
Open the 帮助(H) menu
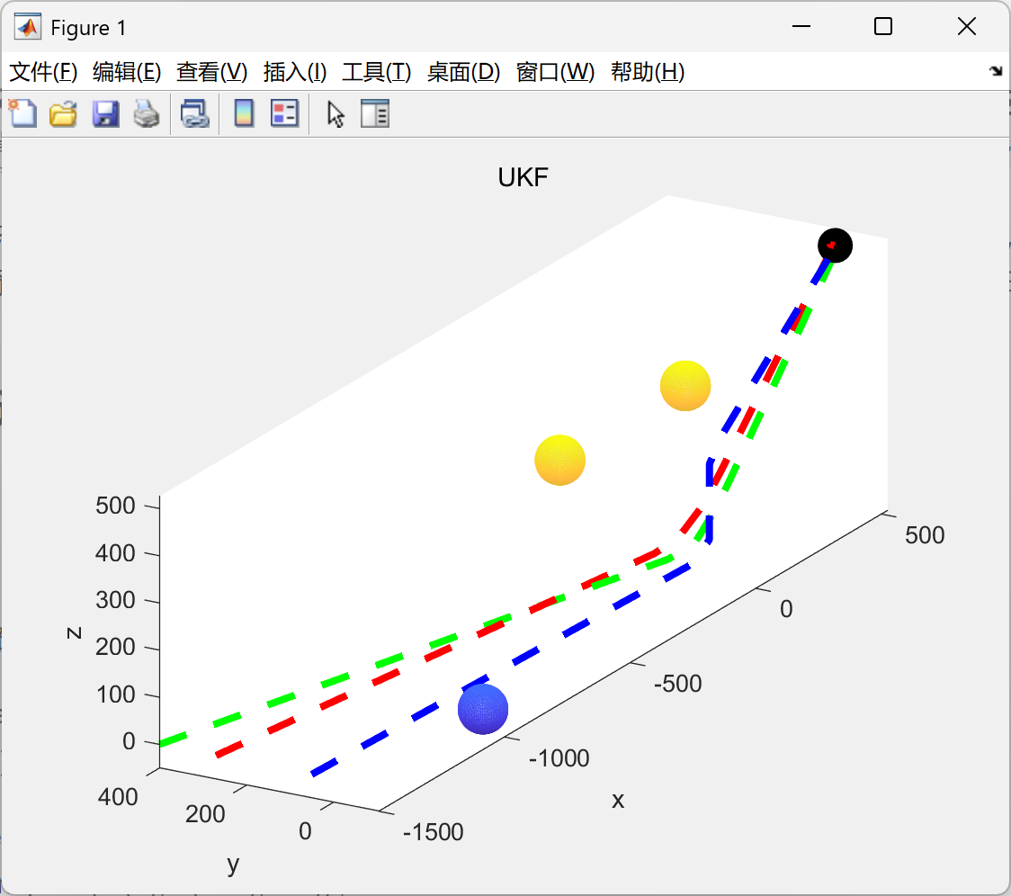click(x=648, y=72)
